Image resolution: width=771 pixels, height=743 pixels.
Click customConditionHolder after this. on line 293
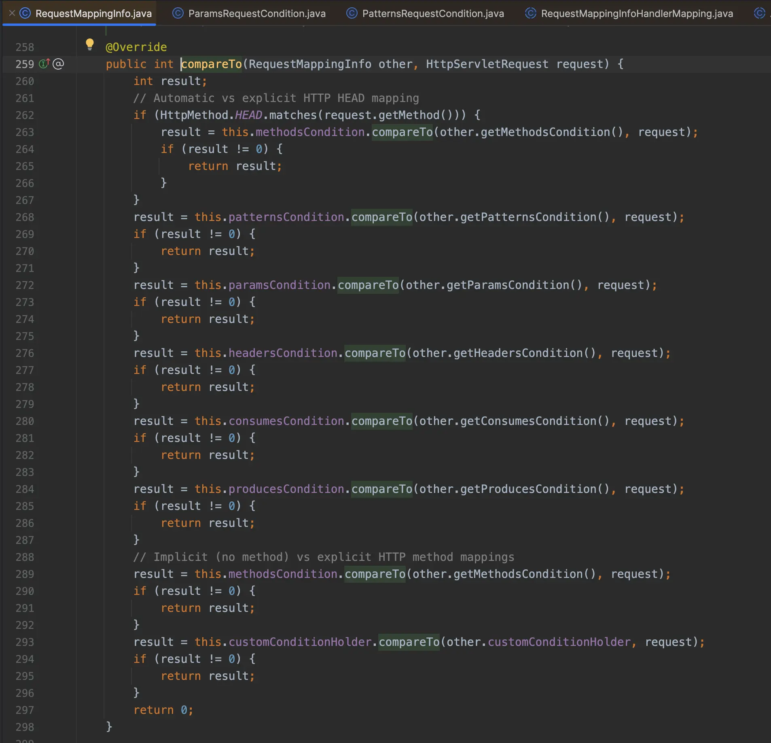(300, 642)
